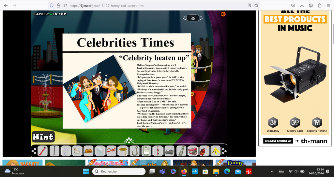Select the remote control item
The width and height of the screenshot is (334, 177).
(x=169, y=151)
